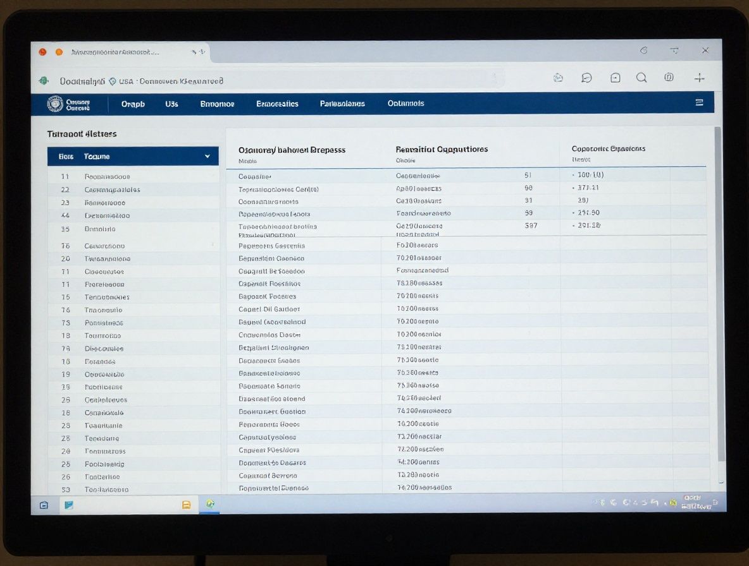Screen dimensions: 749x566
Task: Select the "U3s" navigation item
Action: (x=171, y=104)
